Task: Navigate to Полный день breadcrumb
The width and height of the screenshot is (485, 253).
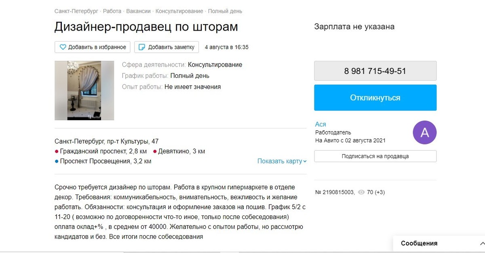Action: 225,11
